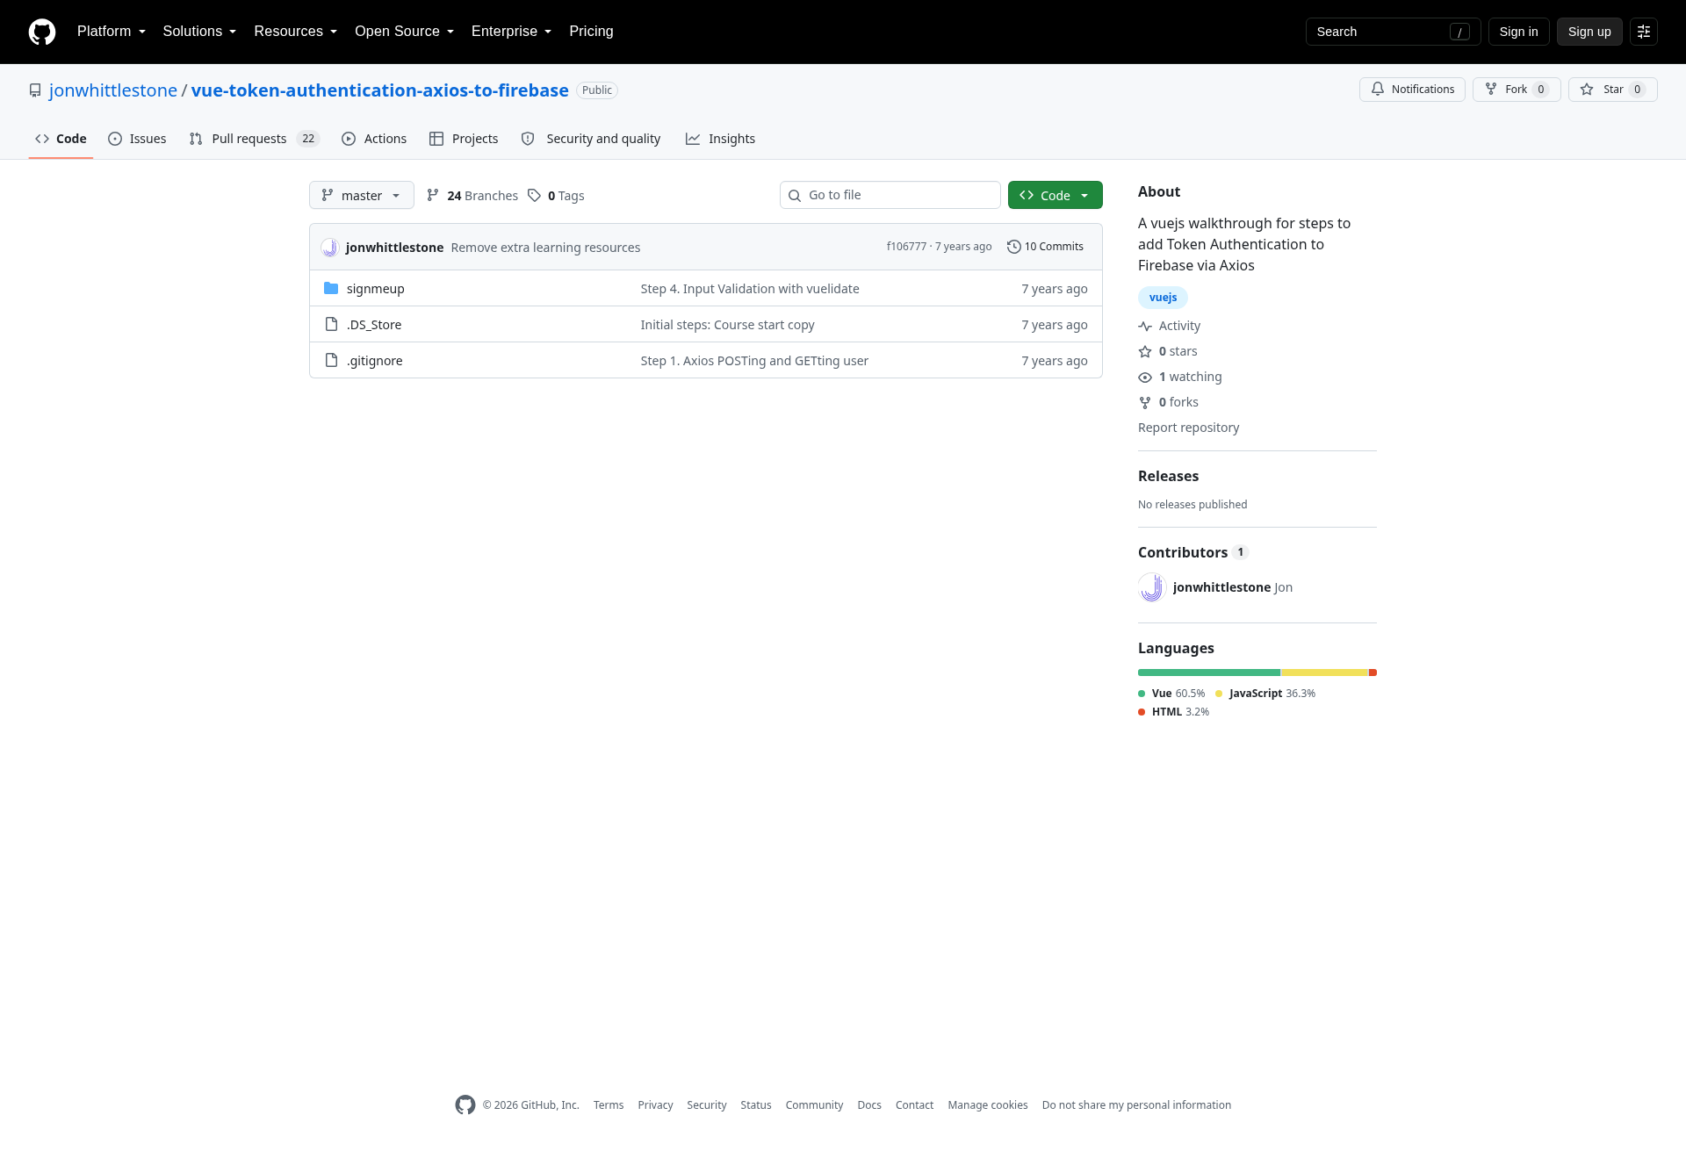Viewport: 1686px width, 1151px height.
Task: Open the master branch selector
Action: click(x=362, y=195)
